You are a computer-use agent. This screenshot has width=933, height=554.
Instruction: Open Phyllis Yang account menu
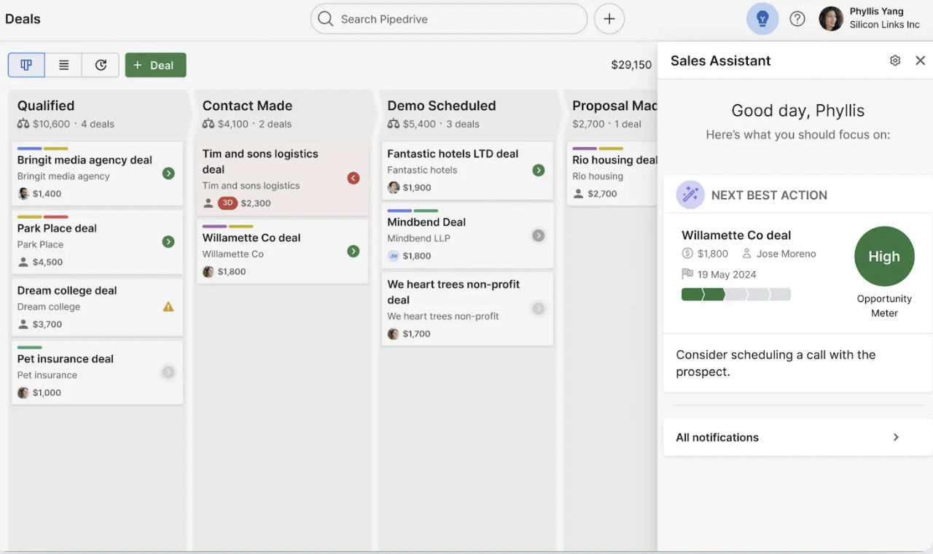(870, 19)
